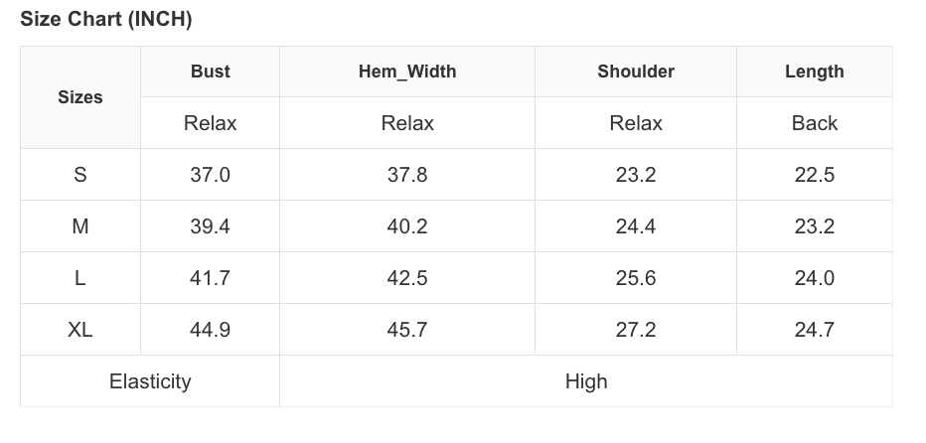
Task: Click the Bust column header
Action: [x=211, y=72]
